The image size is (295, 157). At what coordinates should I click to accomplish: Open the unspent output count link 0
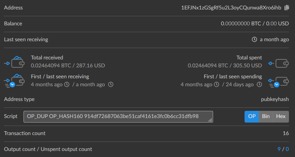[x=287, y=149]
